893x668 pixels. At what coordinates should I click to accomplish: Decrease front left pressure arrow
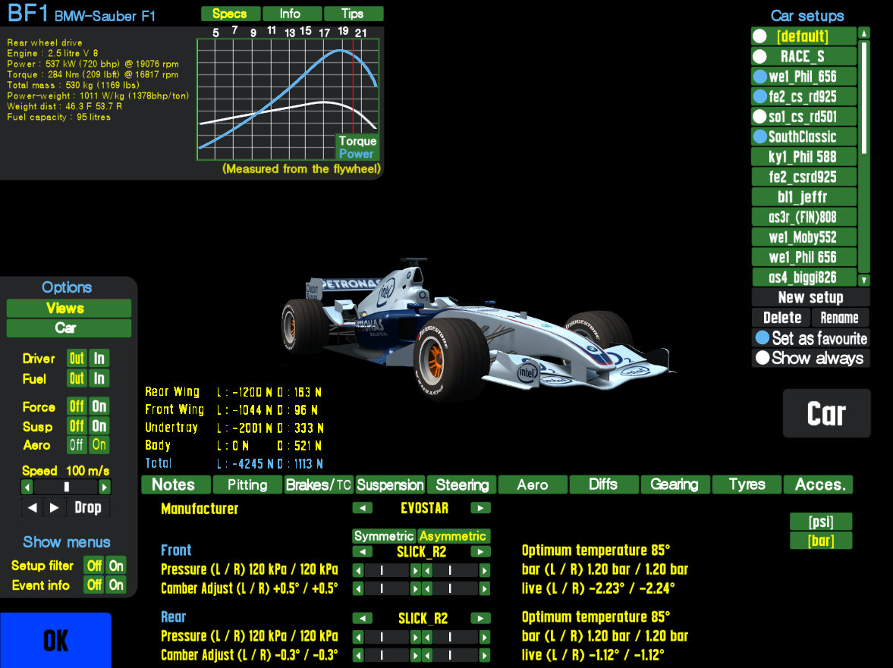click(358, 571)
